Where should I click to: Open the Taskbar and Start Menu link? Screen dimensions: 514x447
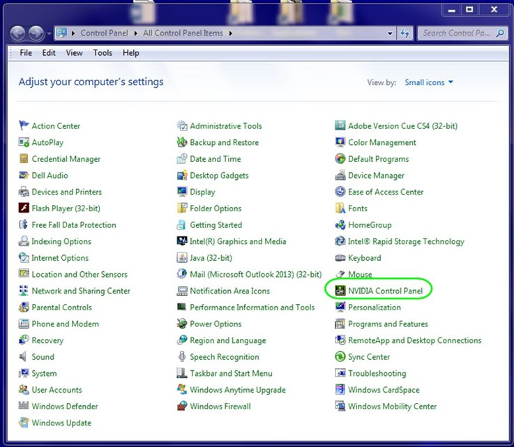tap(231, 374)
